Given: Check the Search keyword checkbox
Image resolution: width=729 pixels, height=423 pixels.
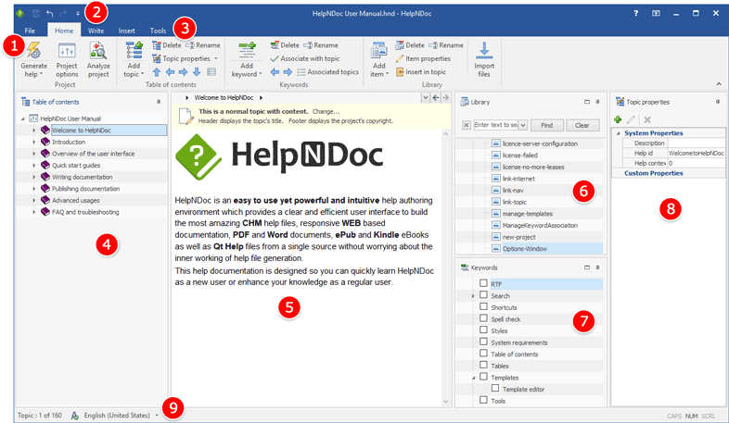Looking at the screenshot, I should click(x=483, y=295).
